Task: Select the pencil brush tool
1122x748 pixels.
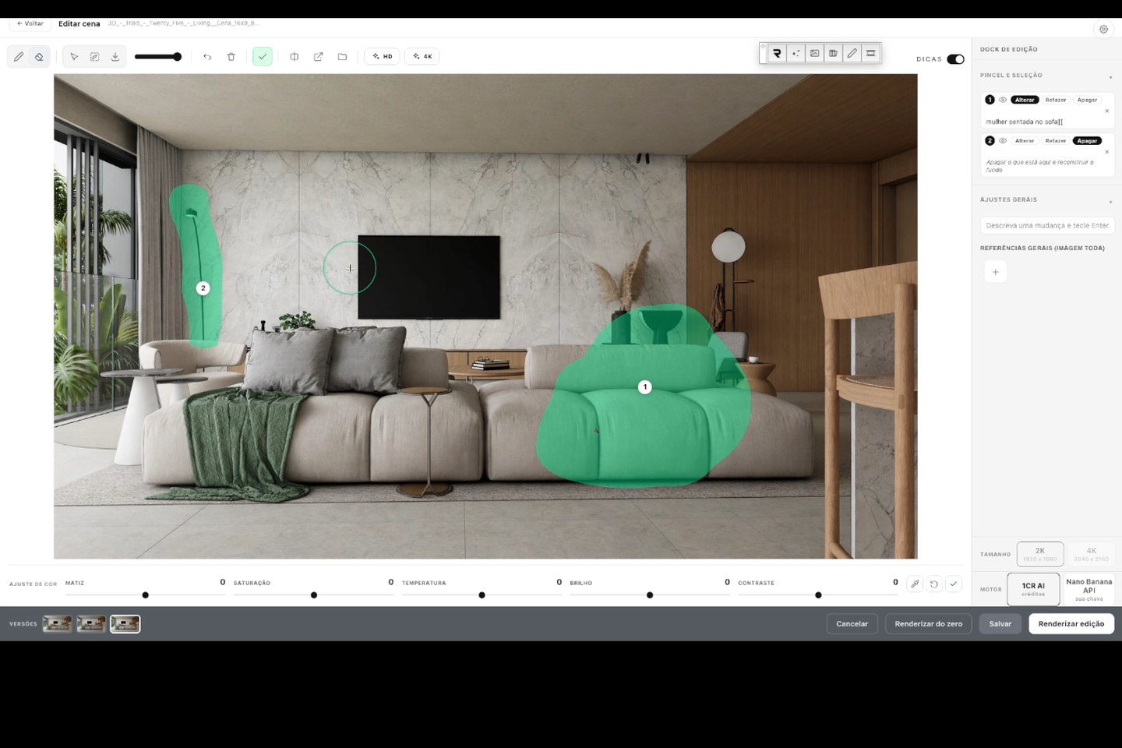Action: (x=19, y=57)
